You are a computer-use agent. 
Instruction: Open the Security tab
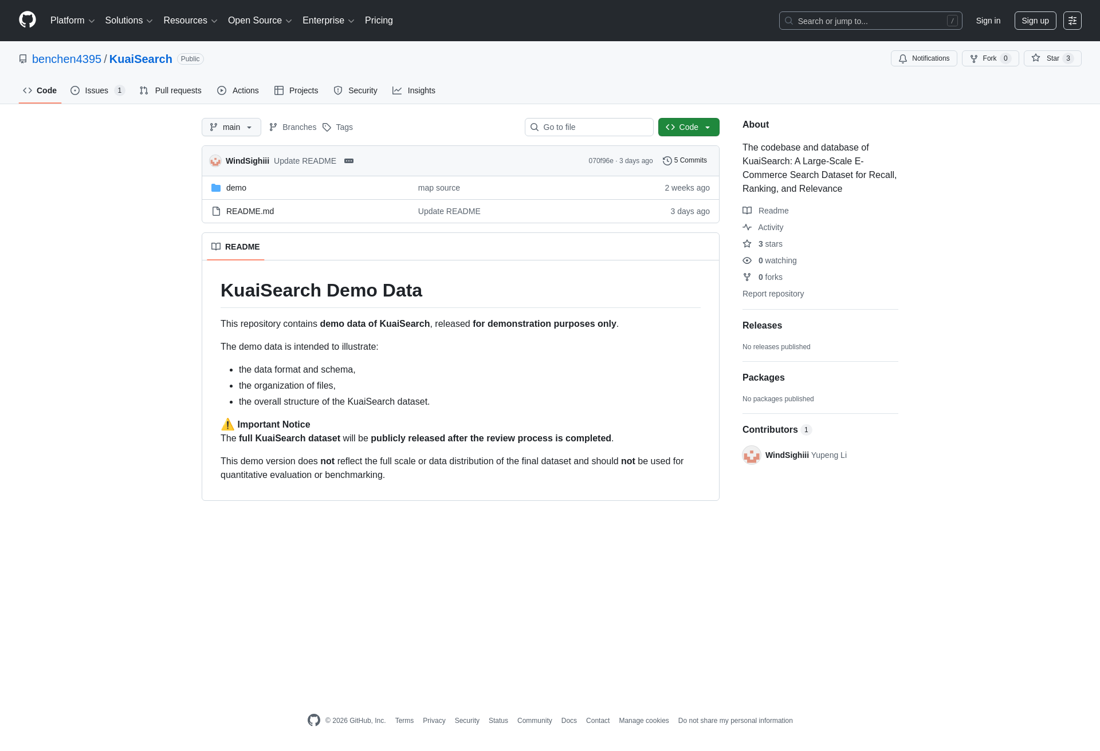pyautogui.click(x=356, y=90)
